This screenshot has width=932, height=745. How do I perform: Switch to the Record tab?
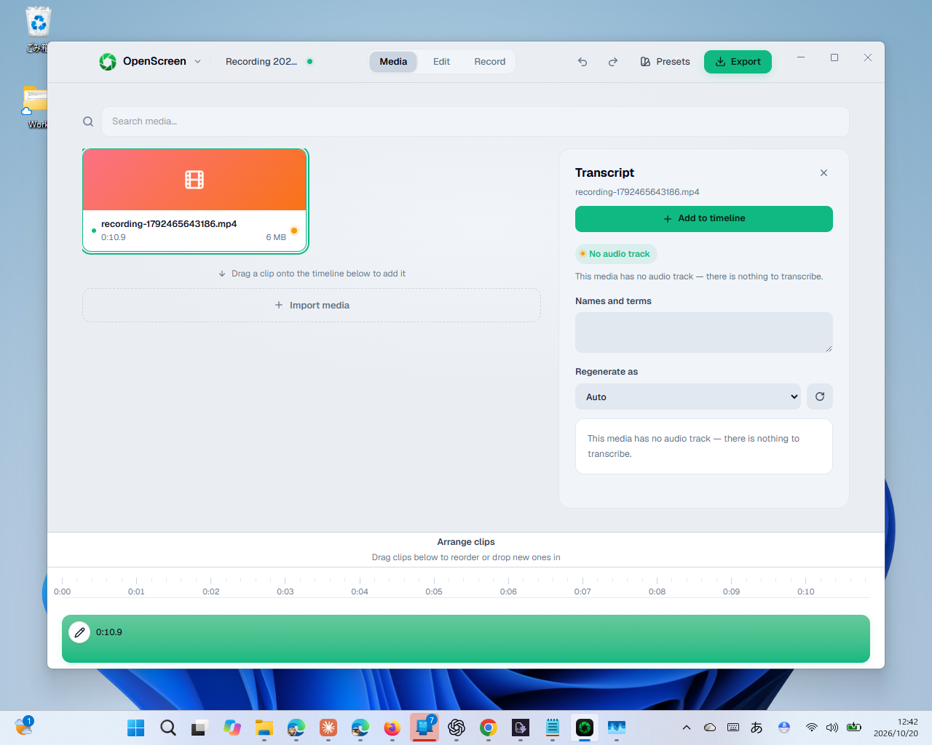click(489, 62)
